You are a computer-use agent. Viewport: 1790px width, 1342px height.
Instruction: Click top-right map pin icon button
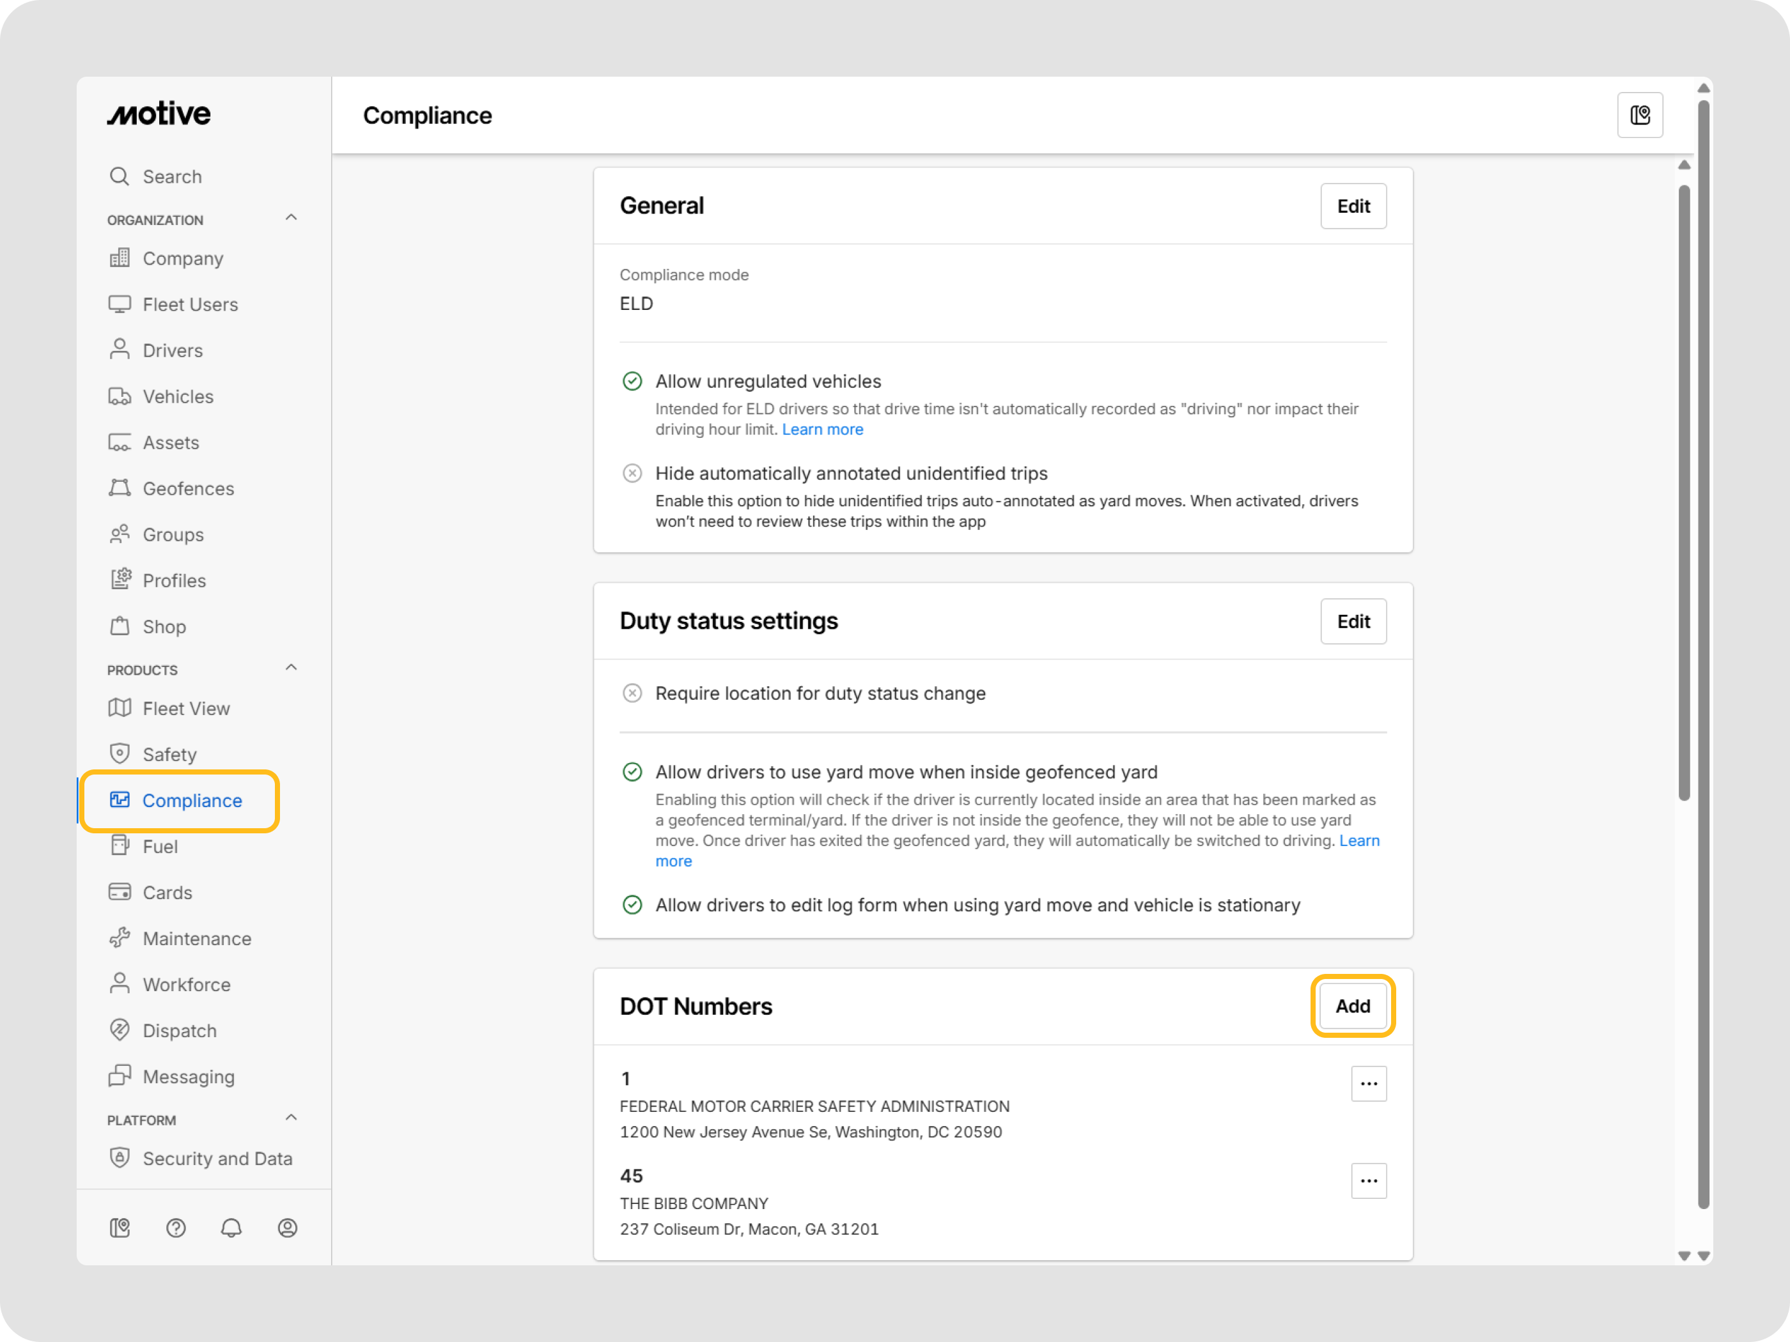coord(1640,115)
